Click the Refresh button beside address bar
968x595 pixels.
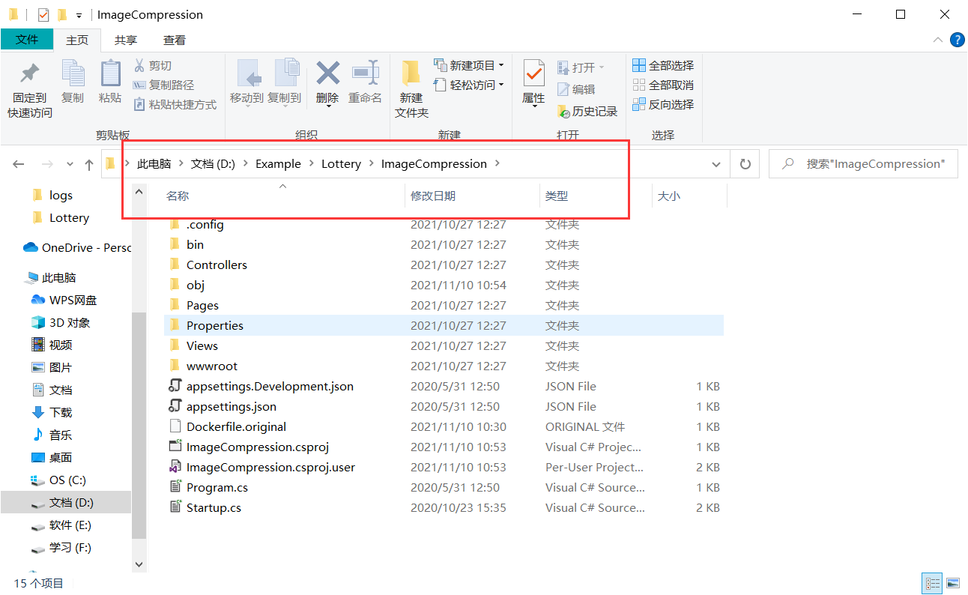click(745, 164)
